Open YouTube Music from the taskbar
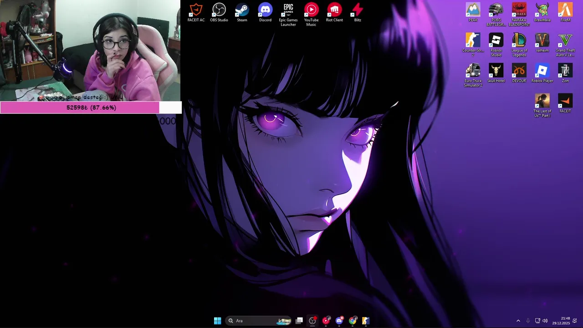Image resolution: width=583 pixels, height=328 pixels. tap(326, 321)
